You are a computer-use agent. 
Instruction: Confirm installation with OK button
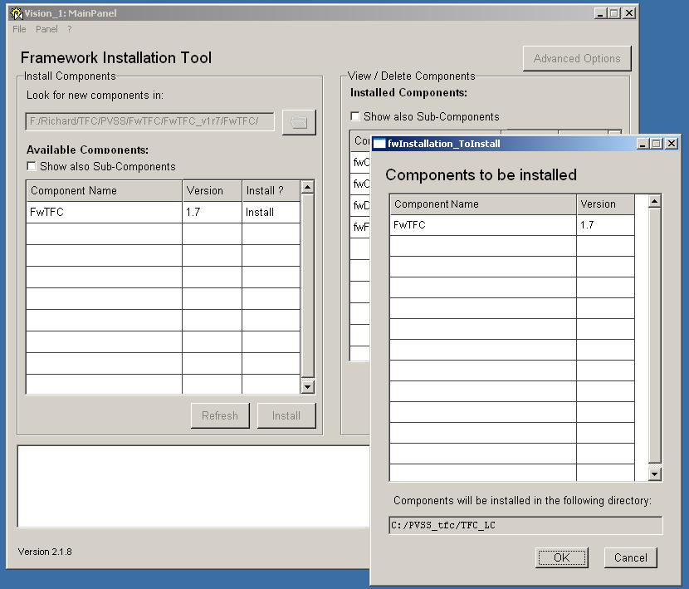click(x=561, y=557)
